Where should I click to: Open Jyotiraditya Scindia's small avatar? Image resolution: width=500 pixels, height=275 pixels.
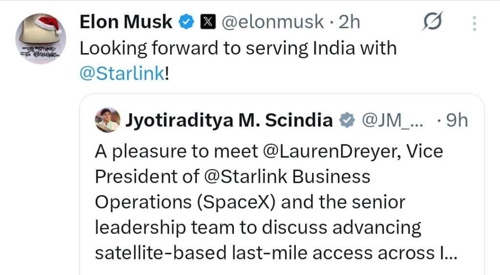click(107, 120)
